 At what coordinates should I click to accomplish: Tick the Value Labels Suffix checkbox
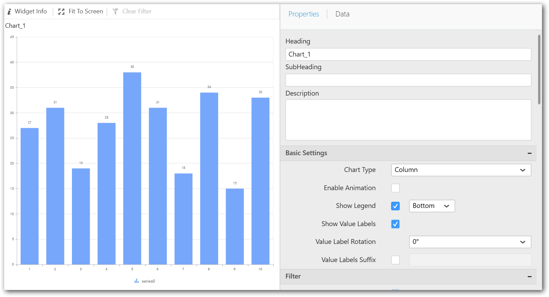pyautogui.click(x=395, y=260)
